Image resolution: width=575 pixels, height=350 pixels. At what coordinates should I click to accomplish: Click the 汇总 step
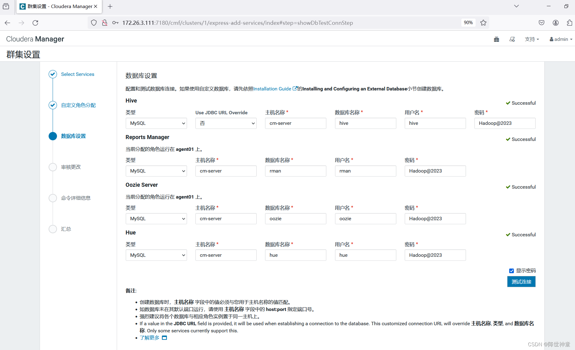click(66, 229)
